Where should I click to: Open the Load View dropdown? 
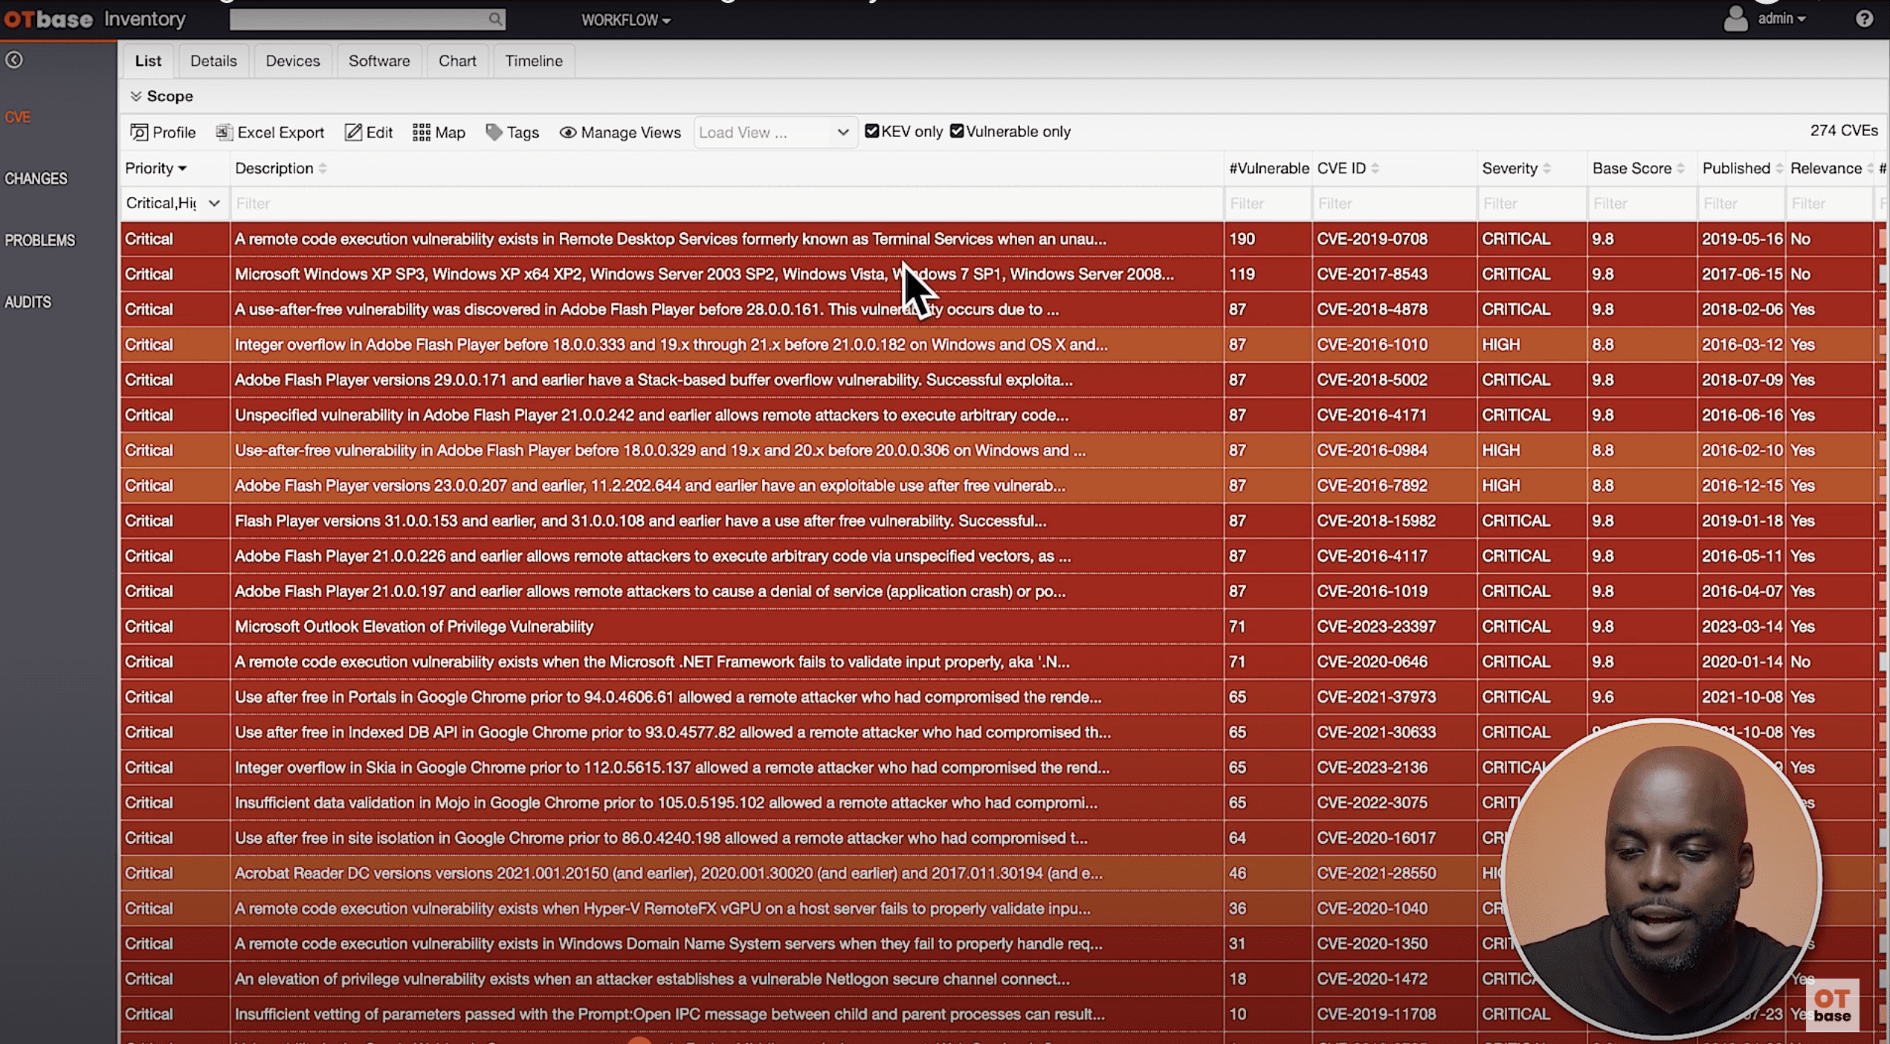(x=775, y=132)
